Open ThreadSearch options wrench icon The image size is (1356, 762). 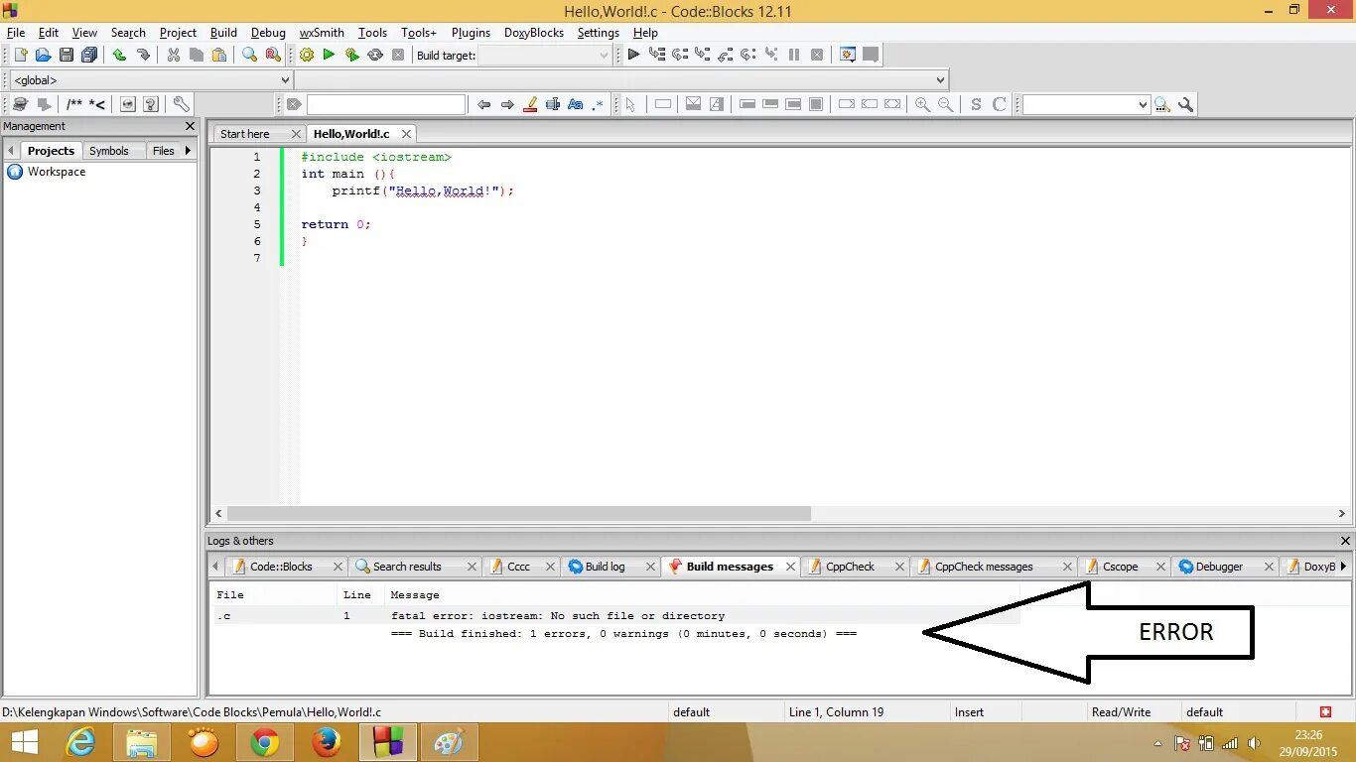coord(1185,104)
